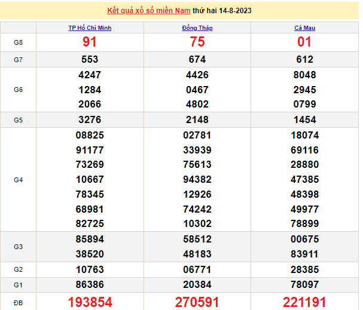Follow the Cà Mau header link
Viewport: 363px width, 310px height.
point(304,28)
